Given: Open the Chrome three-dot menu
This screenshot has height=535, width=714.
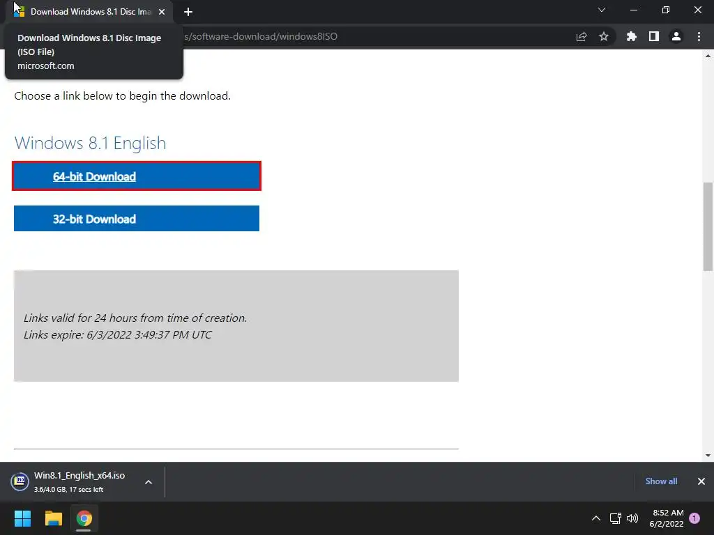Looking at the screenshot, I should (699, 36).
